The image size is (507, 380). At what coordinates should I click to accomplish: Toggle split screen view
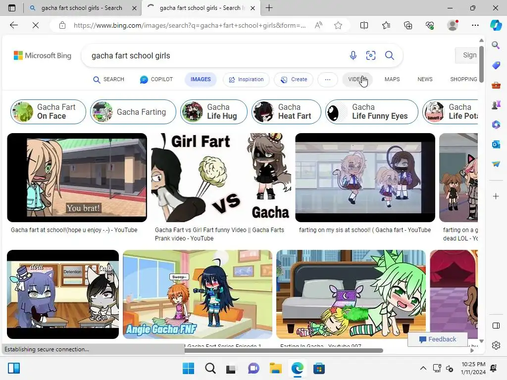tap(364, 25)
